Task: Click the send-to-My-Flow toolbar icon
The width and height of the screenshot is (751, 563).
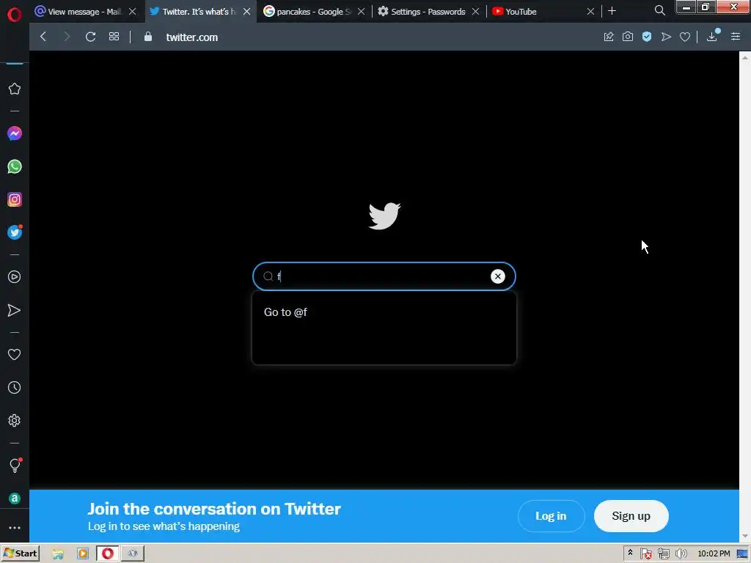Action: 666,37
